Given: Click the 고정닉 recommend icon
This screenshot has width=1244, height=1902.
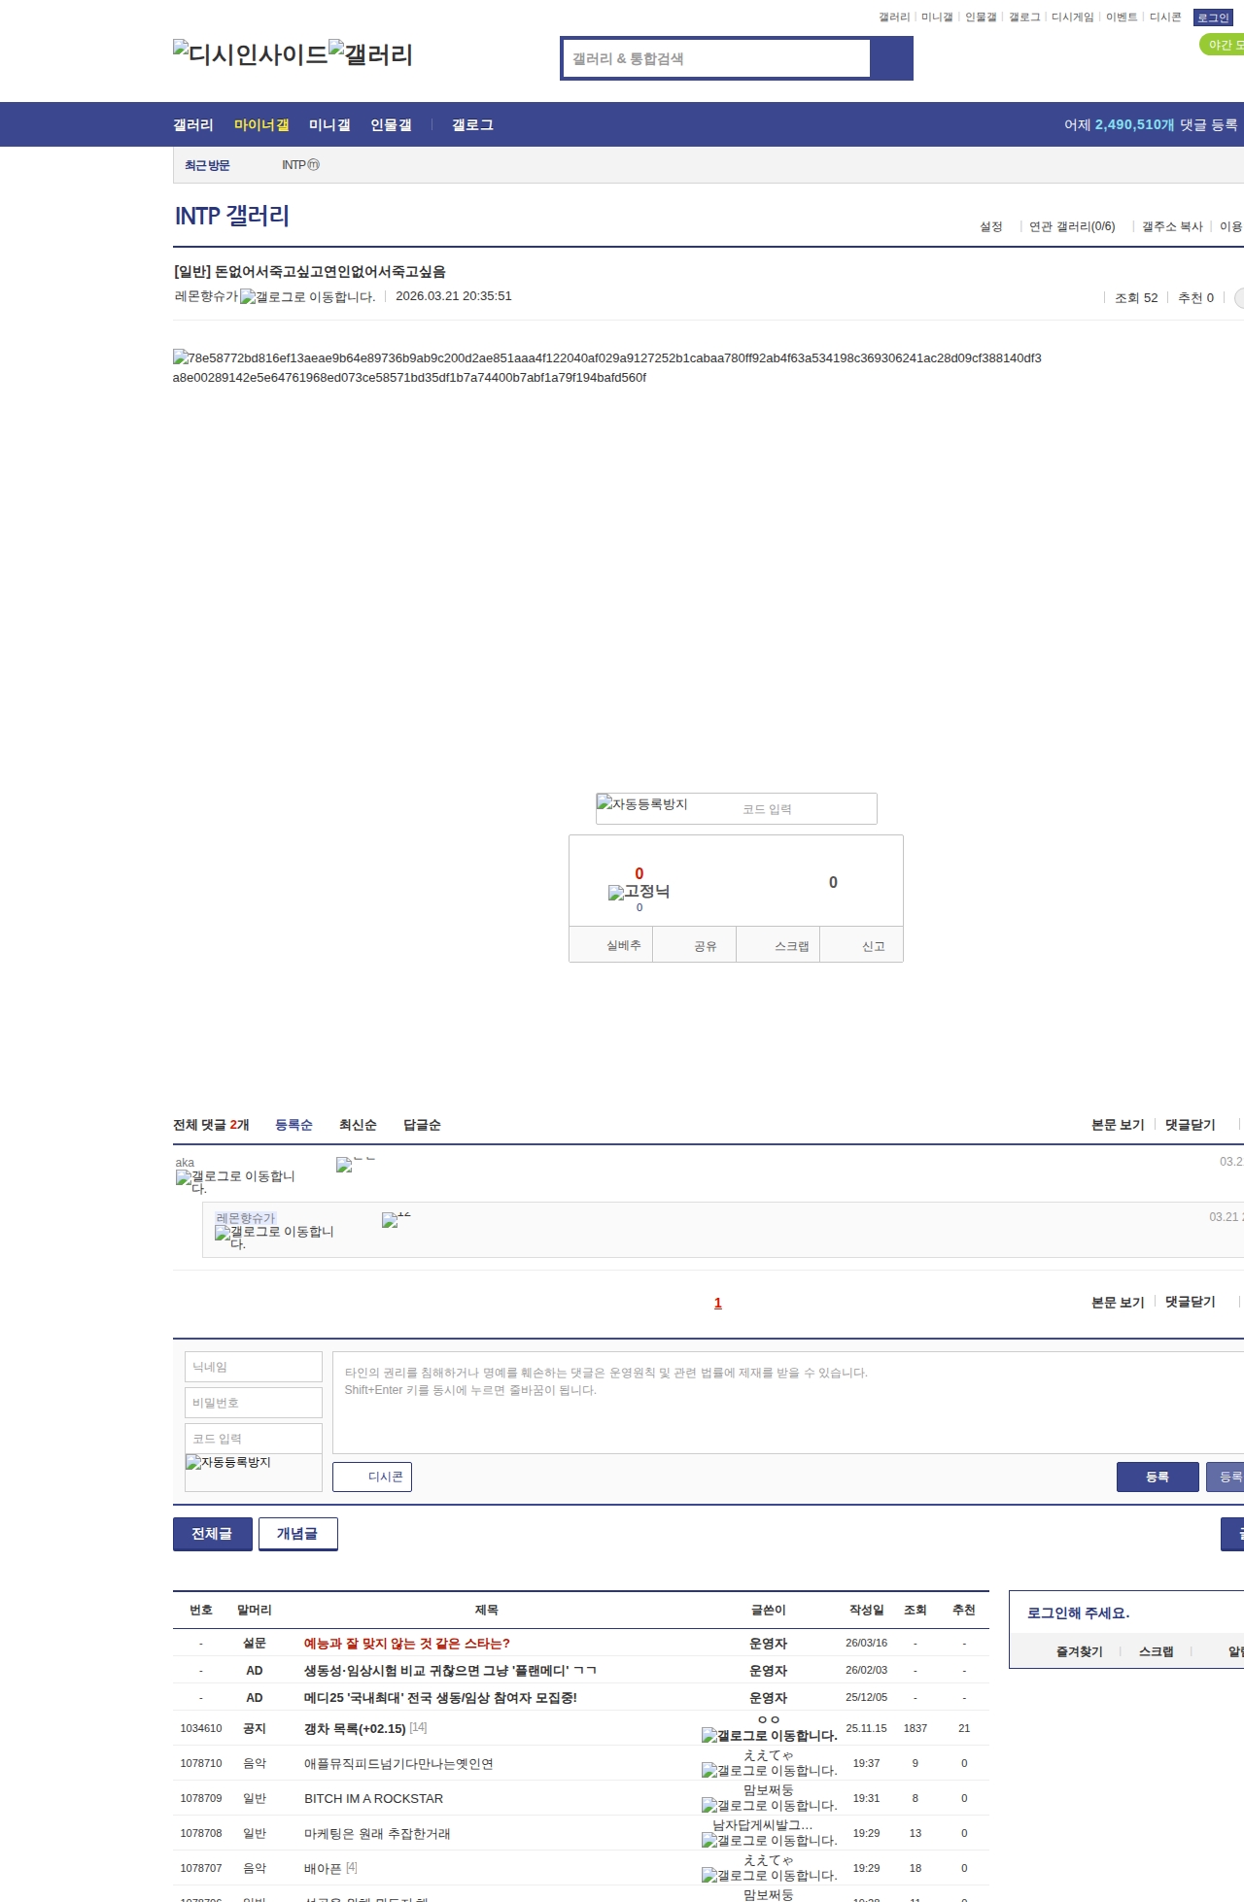Looking at the screenshot, I should 639,892.
